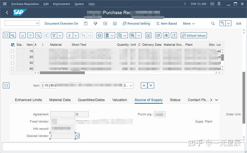Viewport: 247px width, 153px height.
Task: Click the magnifier Find icon in grid toolbar
Action: coord(38,35)
